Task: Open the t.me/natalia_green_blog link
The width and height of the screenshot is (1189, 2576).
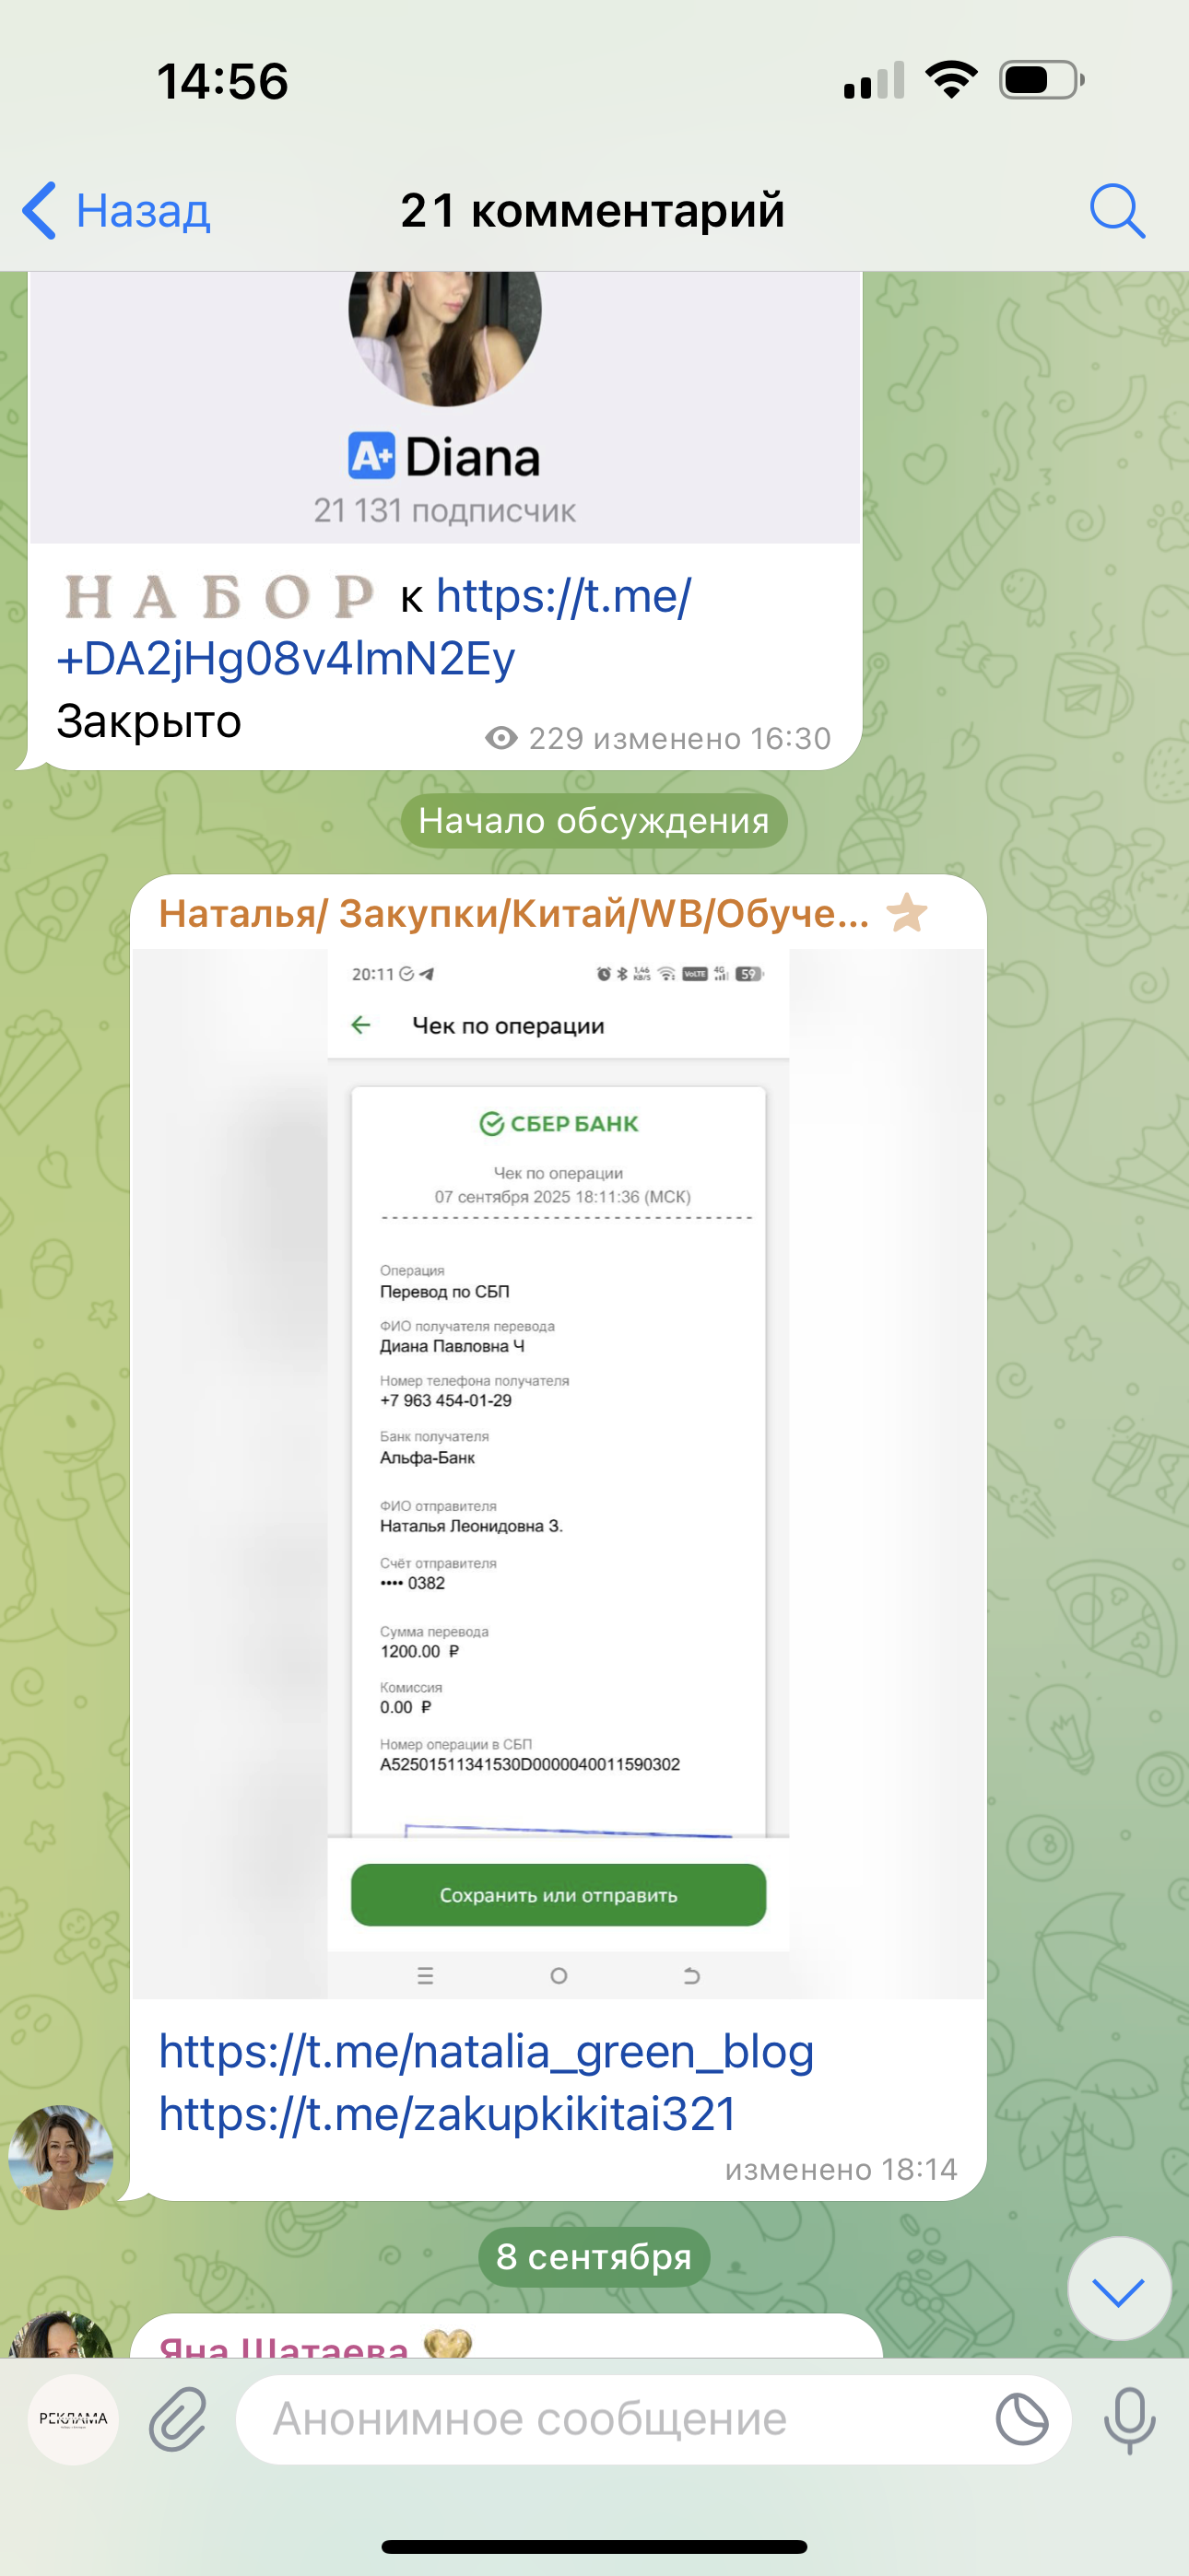Action: [487, 2051]
